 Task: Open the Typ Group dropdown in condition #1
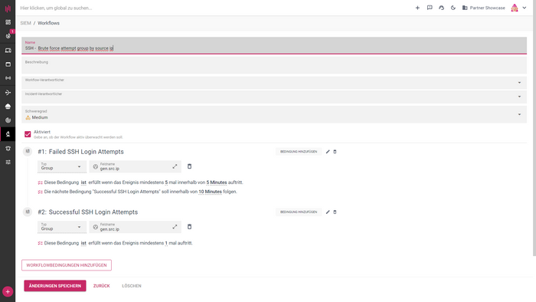point(61,166)
